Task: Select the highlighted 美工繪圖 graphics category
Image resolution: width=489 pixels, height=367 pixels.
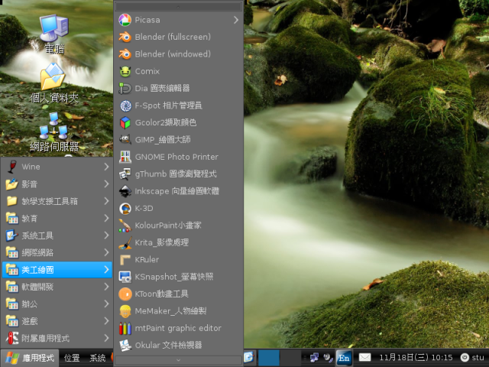Action: (57, 270)
